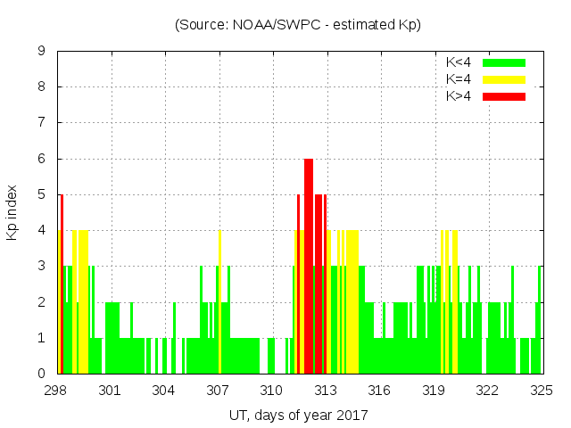Click the tallest red bar reaching Kp 6
The image size is (571, 428).
tap(309, 266)
